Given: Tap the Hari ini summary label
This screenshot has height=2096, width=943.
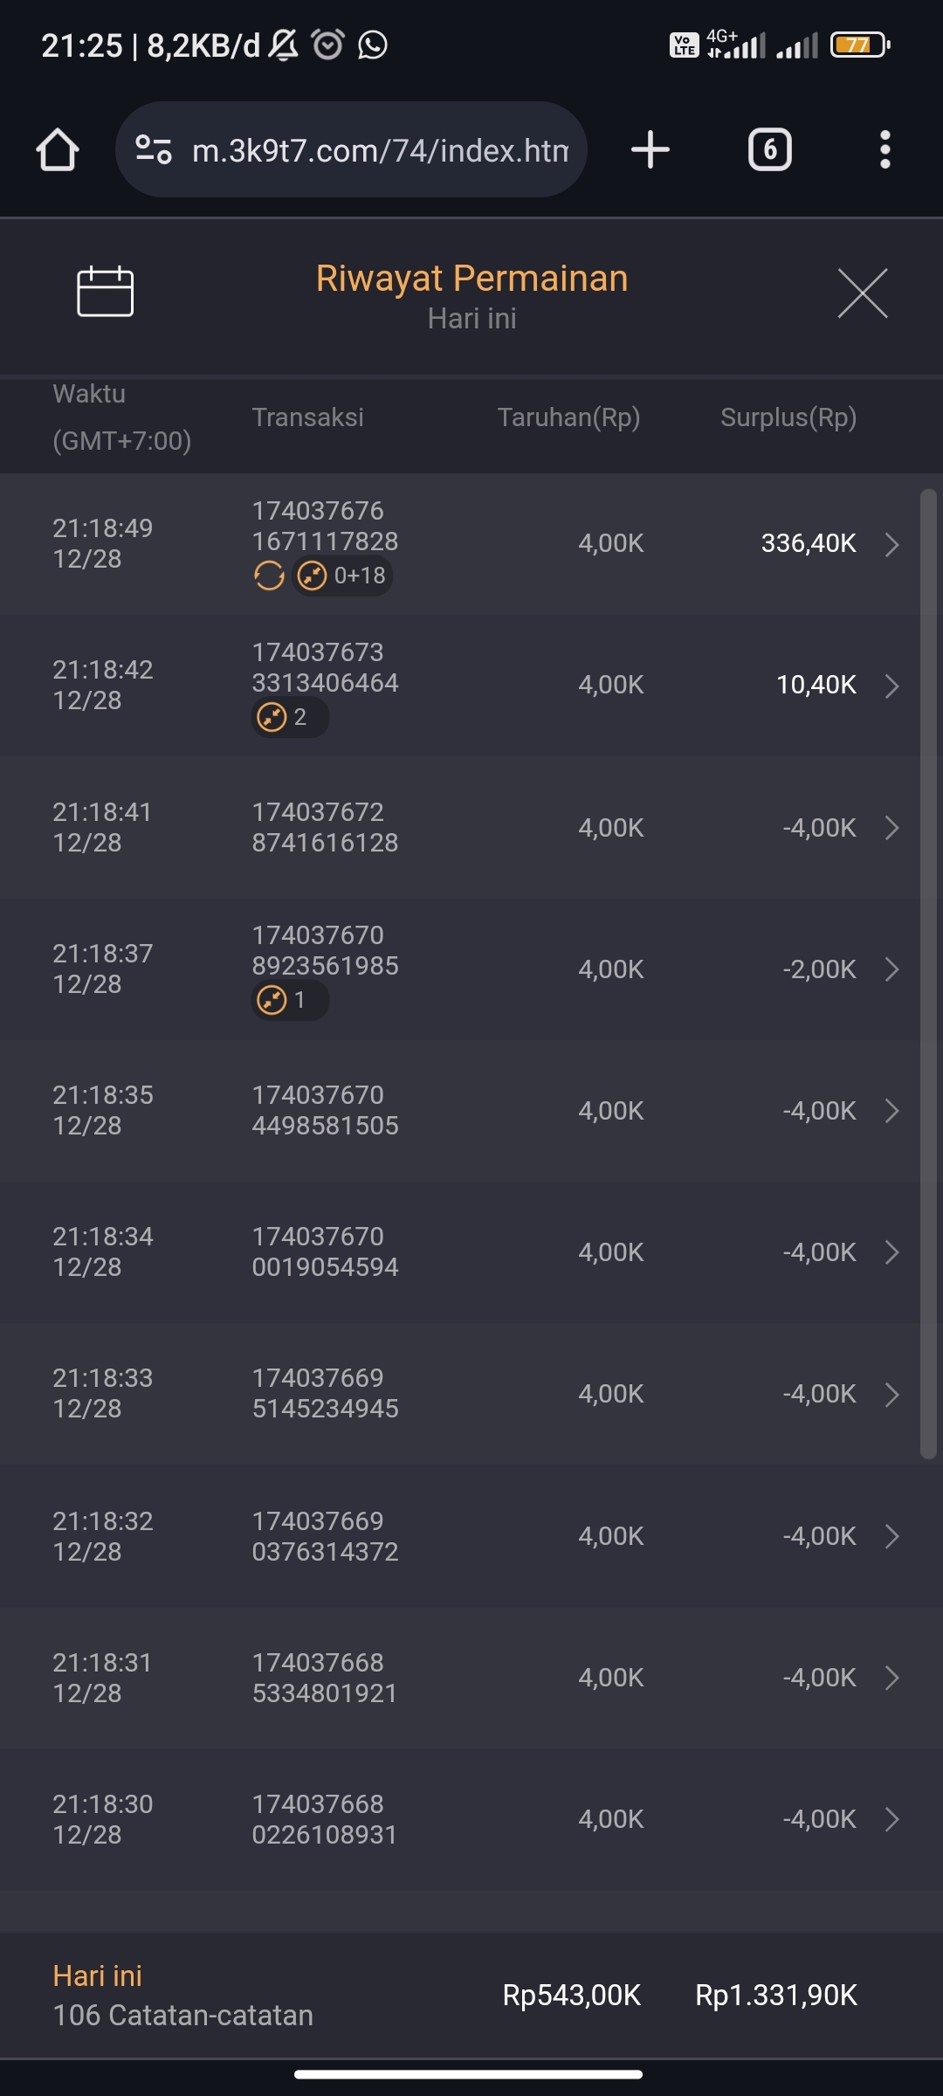Looking at the screenshot, I should pyautogui.click(x=97, y=1976).
